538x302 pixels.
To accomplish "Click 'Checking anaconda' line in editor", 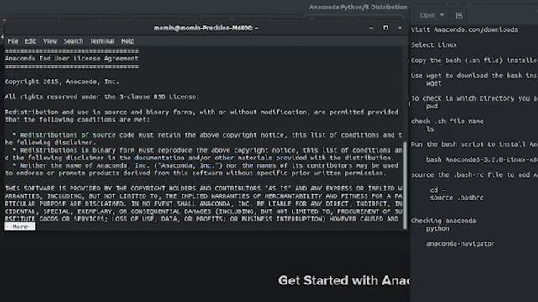I will point(443,221).
